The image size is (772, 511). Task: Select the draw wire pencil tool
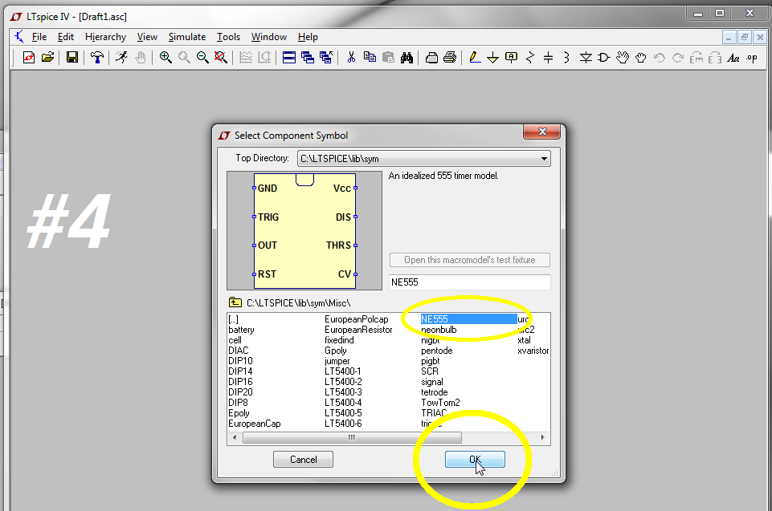475,58
